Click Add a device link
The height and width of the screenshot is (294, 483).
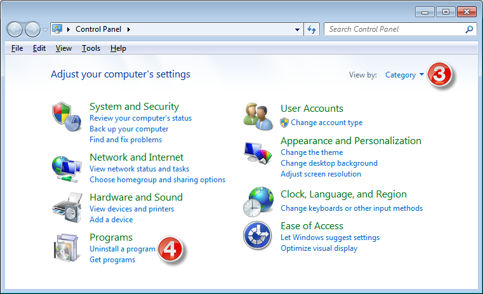111,220
